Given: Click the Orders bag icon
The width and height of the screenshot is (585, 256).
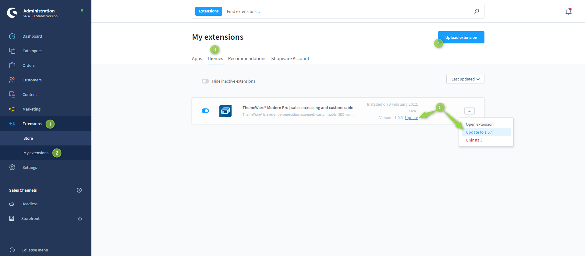Looking at the screenshot, I should tap(12, 65).
